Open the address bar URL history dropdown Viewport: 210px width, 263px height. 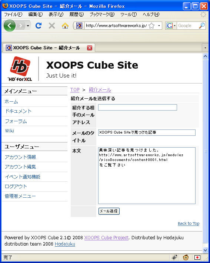click(x=159, y=26)
